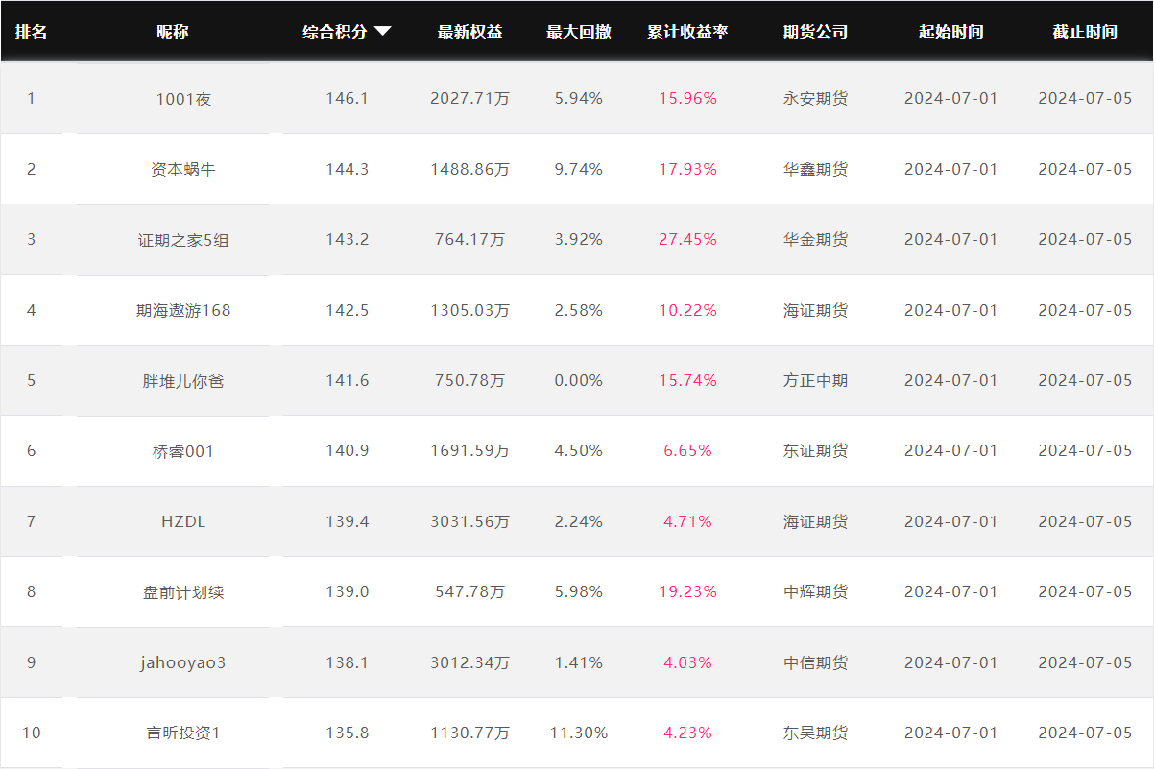Click equity value 1488.86万
1154x769 pixels.
pyautogui.click(x=470, y=169)
